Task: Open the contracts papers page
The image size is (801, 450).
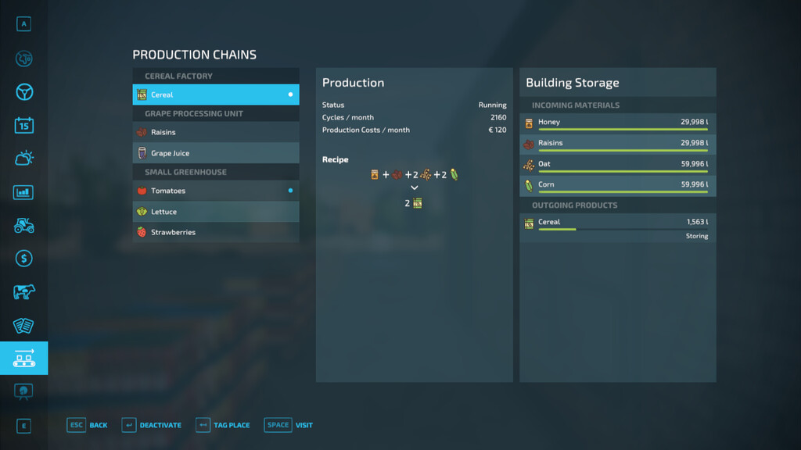Action: pyautogui.click(x=23, y=326)
